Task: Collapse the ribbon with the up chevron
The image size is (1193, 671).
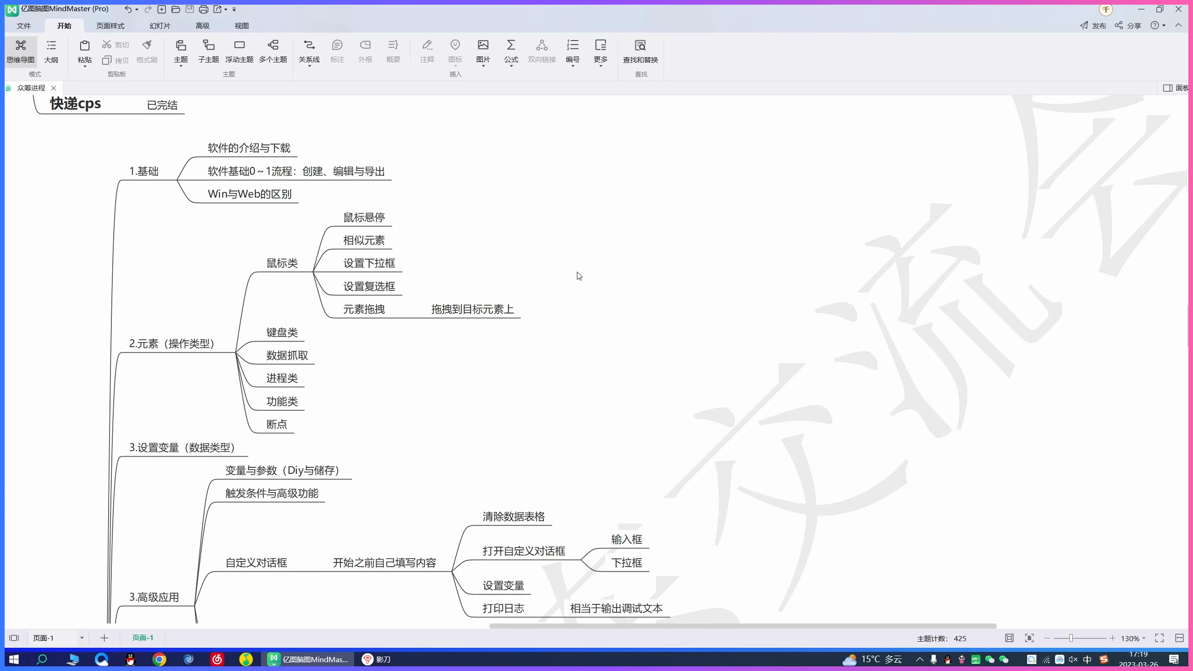Action: pyautogui.click(x=1179, y=25)
